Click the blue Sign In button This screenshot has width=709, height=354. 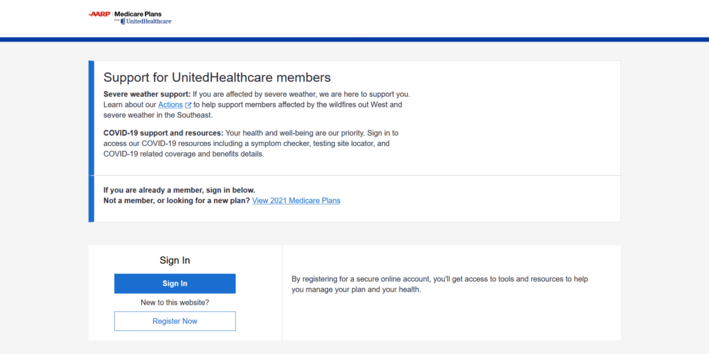(x=175, y=283)
